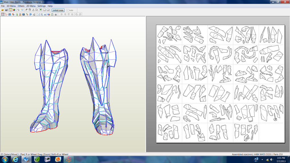
Task: Choose the Select and Move tool icon
Action: click(x=3, y=14)
